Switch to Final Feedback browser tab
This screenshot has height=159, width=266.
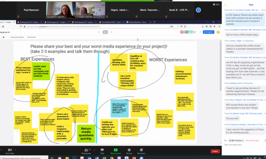tap(111, 22)
